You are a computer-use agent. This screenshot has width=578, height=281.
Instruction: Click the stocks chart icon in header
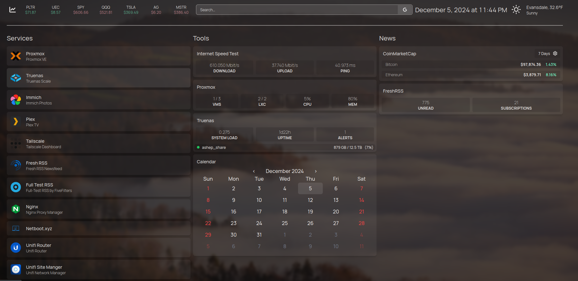[13, 10]
